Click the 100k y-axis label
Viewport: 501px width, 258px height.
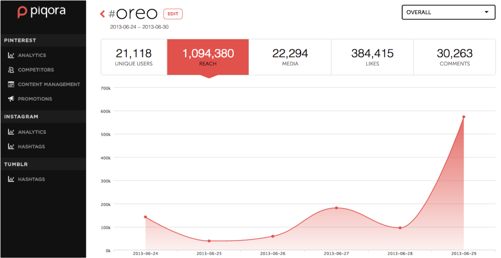coord(106,227)
